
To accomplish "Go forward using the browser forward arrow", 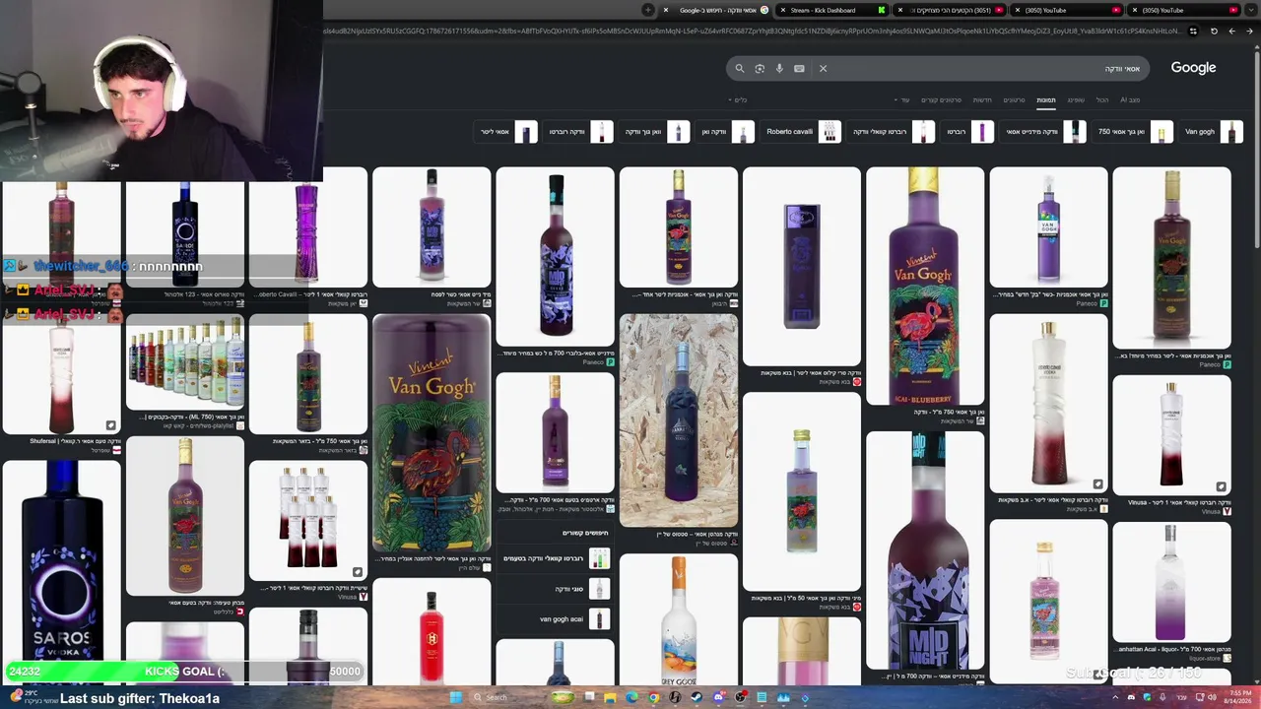I will [1231, 32].
